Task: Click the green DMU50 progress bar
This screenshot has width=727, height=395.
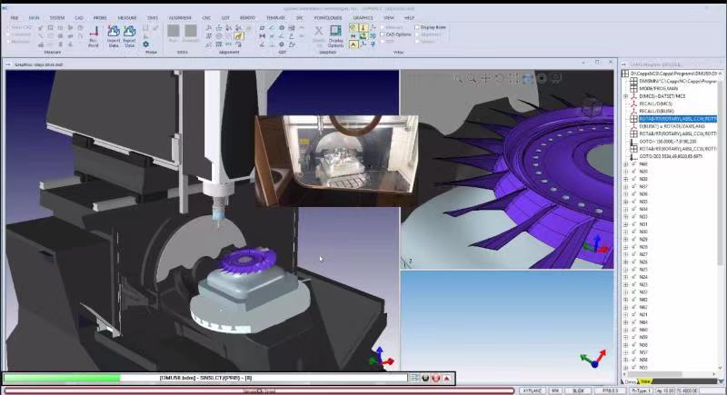Action: pos(64,378)
